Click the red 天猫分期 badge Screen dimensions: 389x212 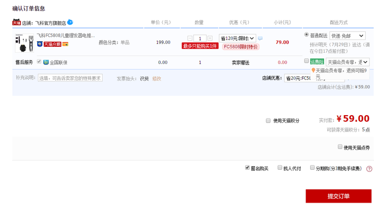52,45
